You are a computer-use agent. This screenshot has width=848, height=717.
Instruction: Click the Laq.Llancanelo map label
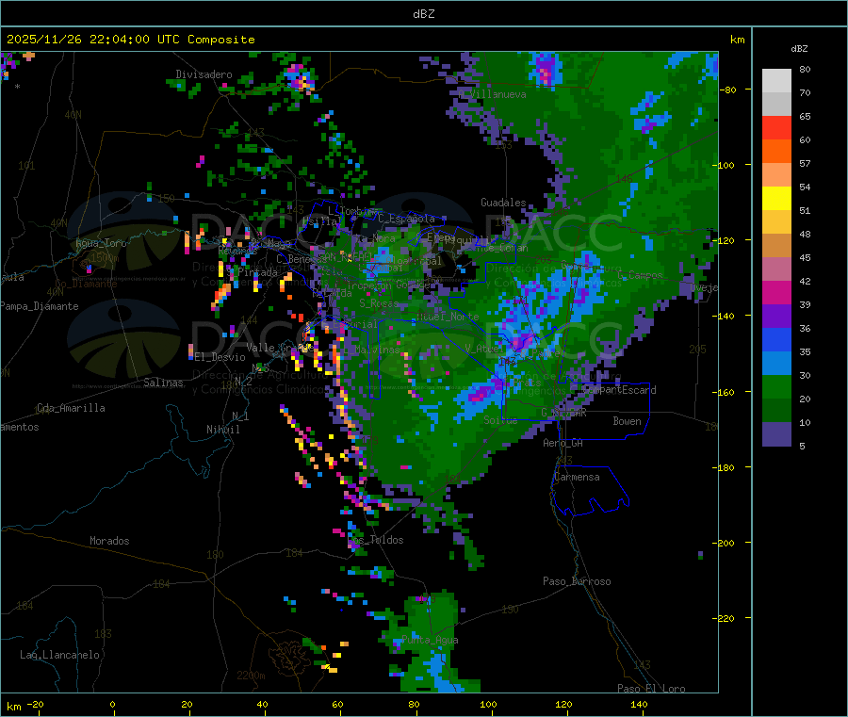coord(59,655)
